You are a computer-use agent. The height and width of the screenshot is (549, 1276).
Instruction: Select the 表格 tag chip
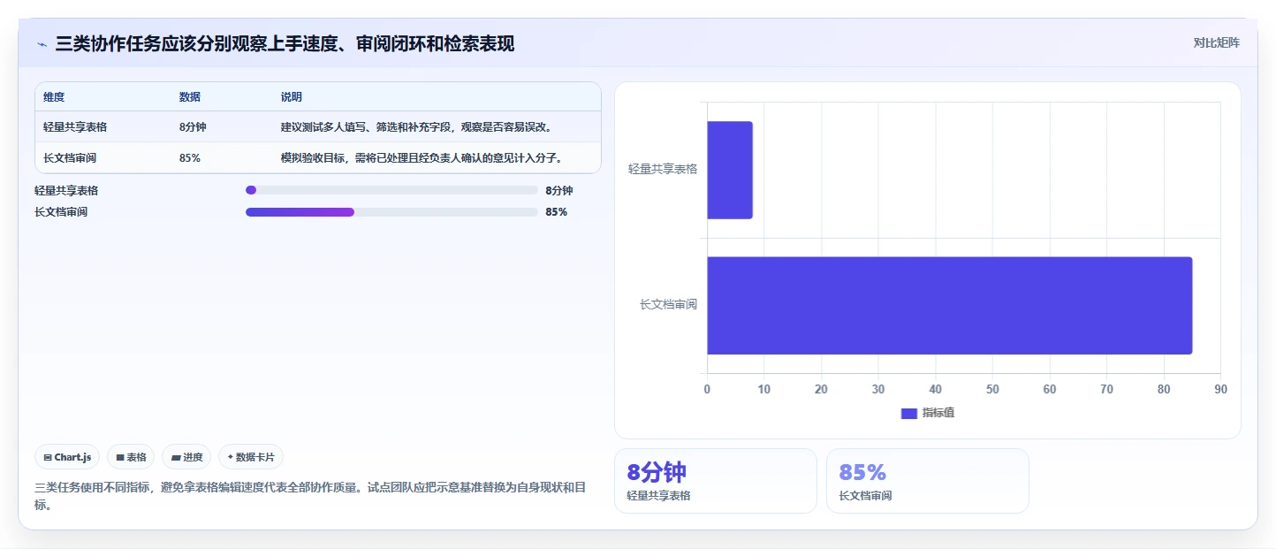click(131, 457)
